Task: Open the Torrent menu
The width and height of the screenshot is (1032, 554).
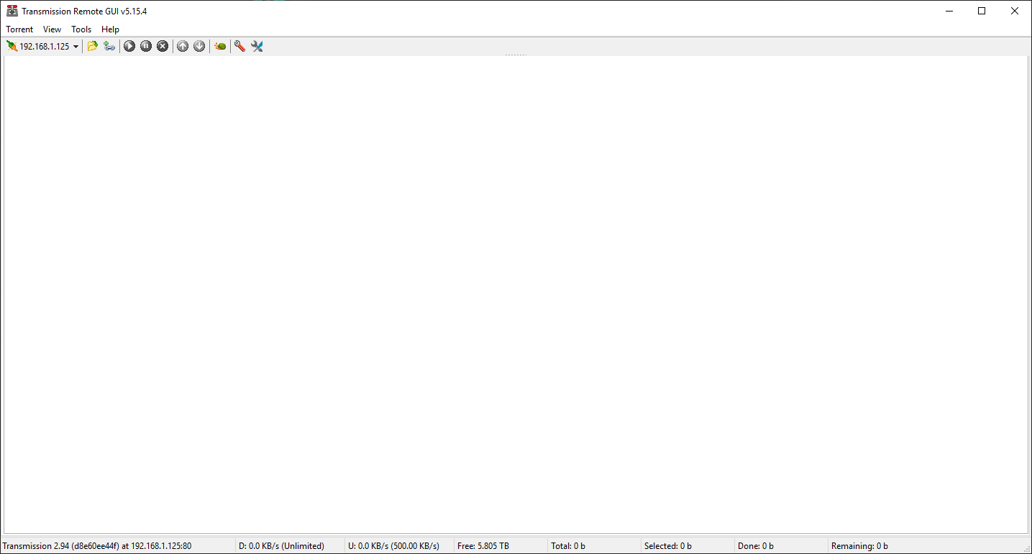Action: [x=19, y=29]
